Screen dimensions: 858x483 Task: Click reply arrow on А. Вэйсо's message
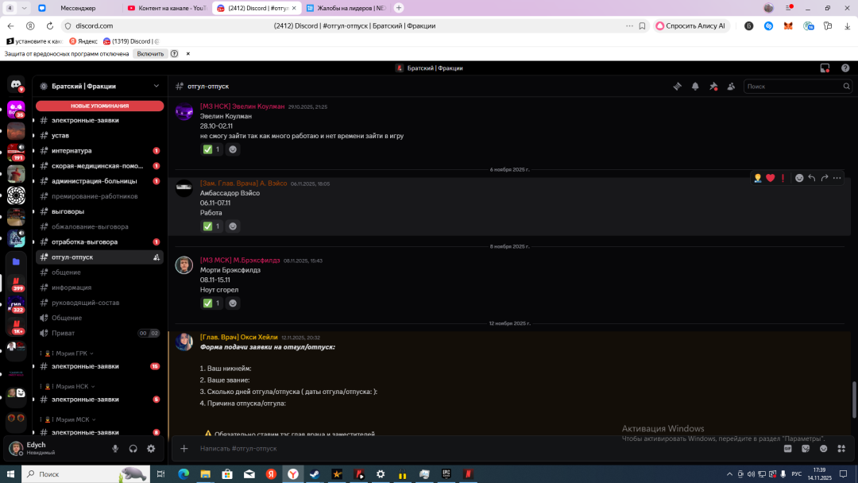[x=811, y=178]
